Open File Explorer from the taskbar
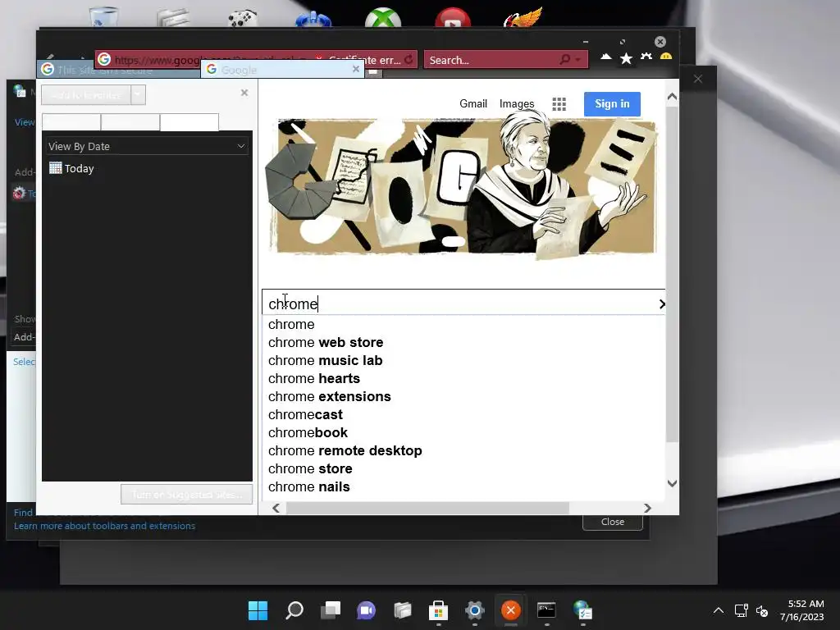The height and width of the screenshot is (630, 840). pos(402,610)
